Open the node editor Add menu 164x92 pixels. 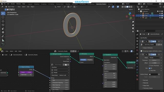coord(16,51)
